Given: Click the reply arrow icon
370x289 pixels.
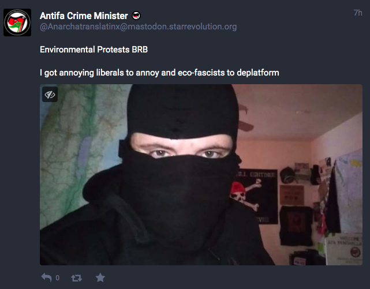Looking at the screenshot, I should tap(47, 277).
